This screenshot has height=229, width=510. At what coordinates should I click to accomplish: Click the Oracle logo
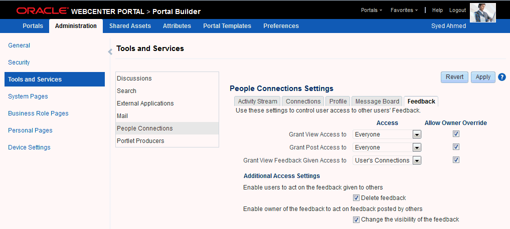click(x=42, y=11)
